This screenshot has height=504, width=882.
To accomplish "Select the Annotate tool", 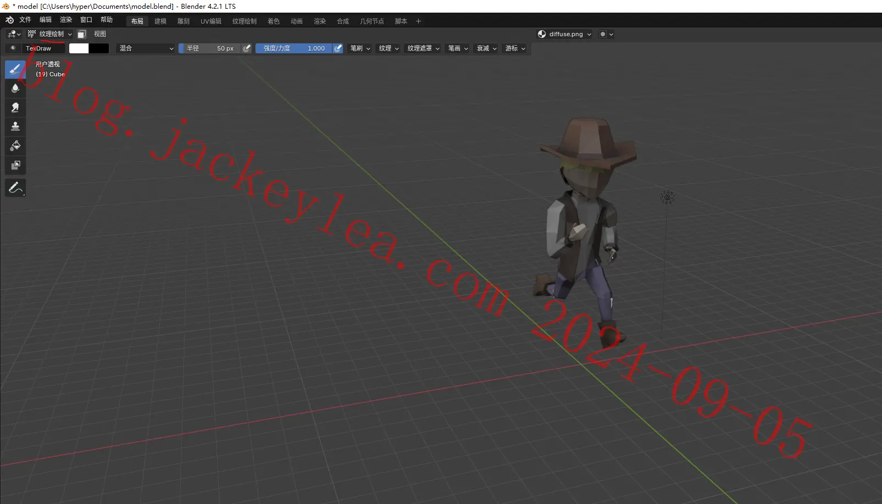I will [15, 188].
